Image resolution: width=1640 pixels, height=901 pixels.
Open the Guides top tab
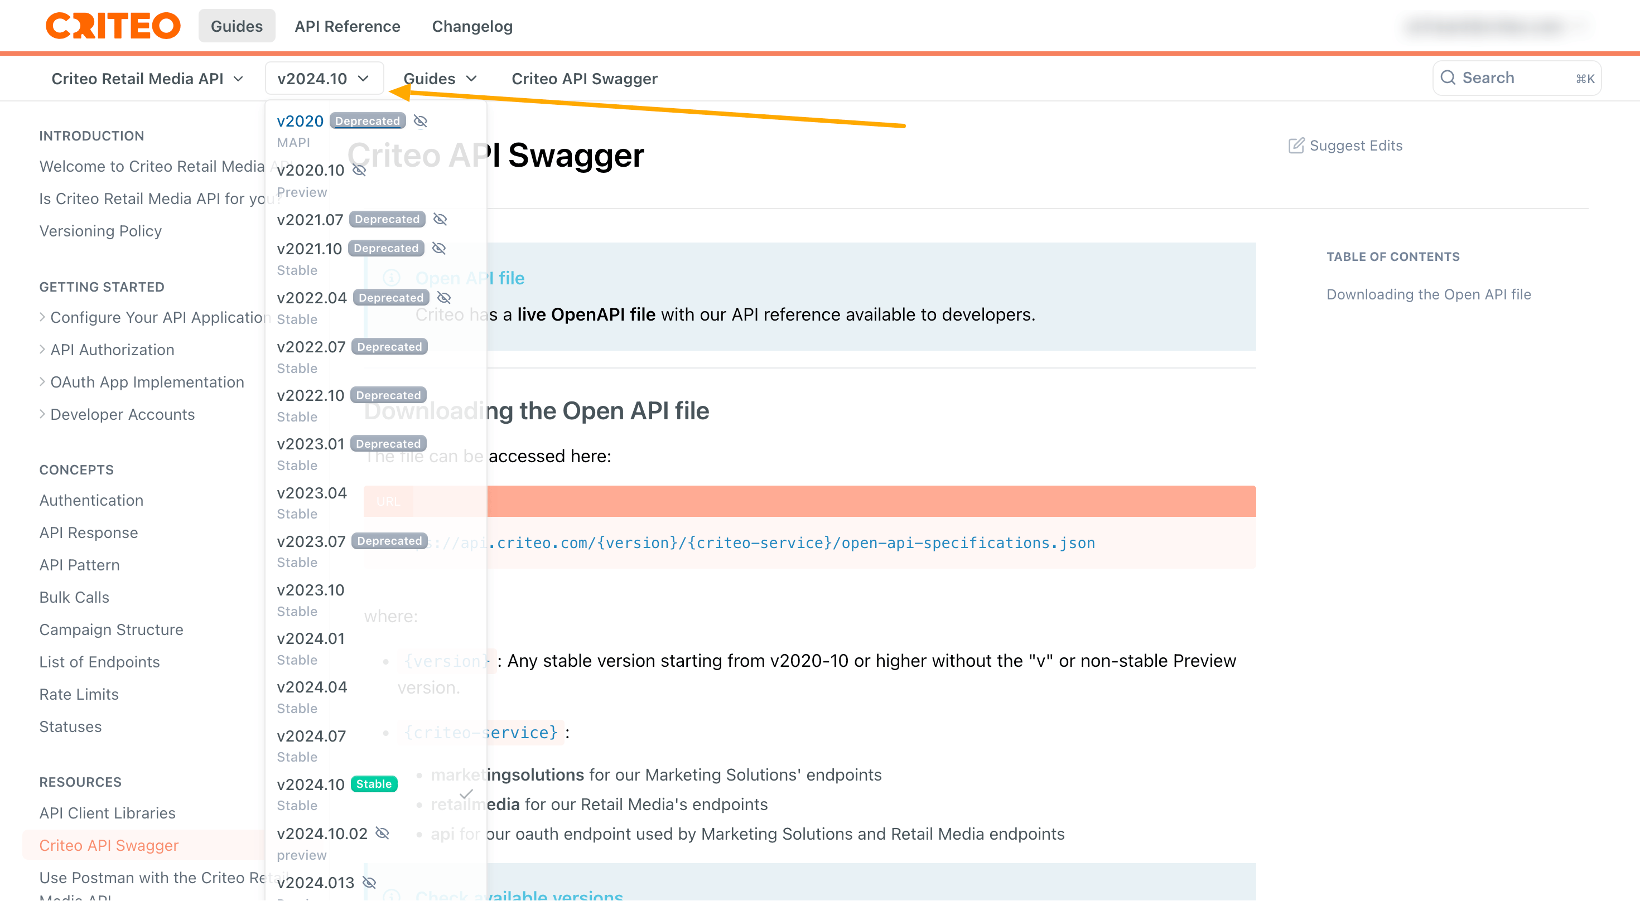(236, 26)
